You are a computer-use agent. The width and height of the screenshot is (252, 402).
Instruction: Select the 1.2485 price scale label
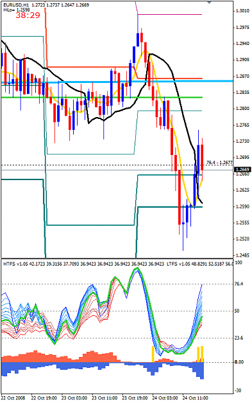coord(242,255)
